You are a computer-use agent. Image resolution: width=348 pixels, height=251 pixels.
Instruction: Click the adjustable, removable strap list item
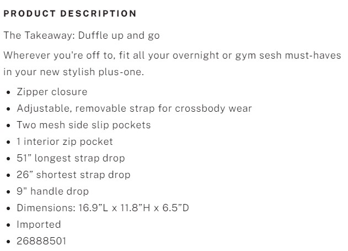coord(134,108)
